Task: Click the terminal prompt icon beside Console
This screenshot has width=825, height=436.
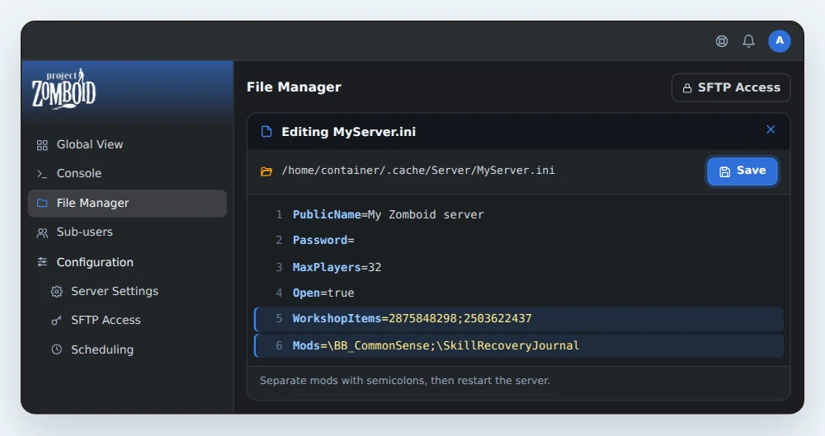Action: [42, 174]
